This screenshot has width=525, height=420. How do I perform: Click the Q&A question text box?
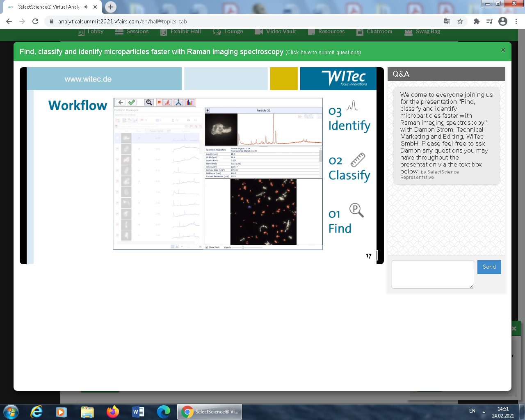[x=432, y=274]
